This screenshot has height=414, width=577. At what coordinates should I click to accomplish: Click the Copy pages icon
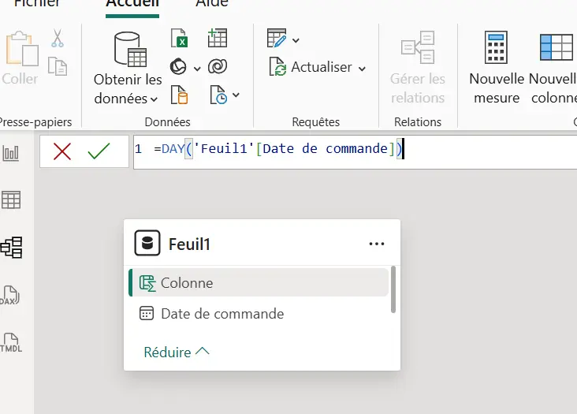pos(58,66)
